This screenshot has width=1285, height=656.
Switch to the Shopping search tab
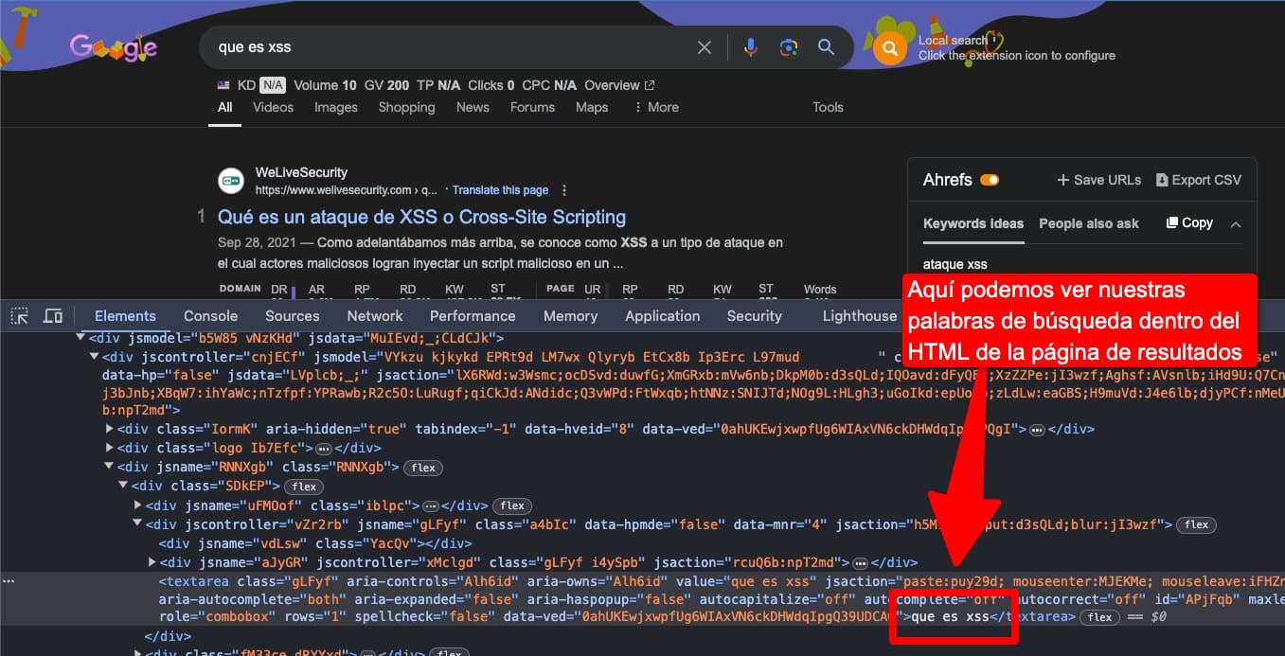[406, 107]
